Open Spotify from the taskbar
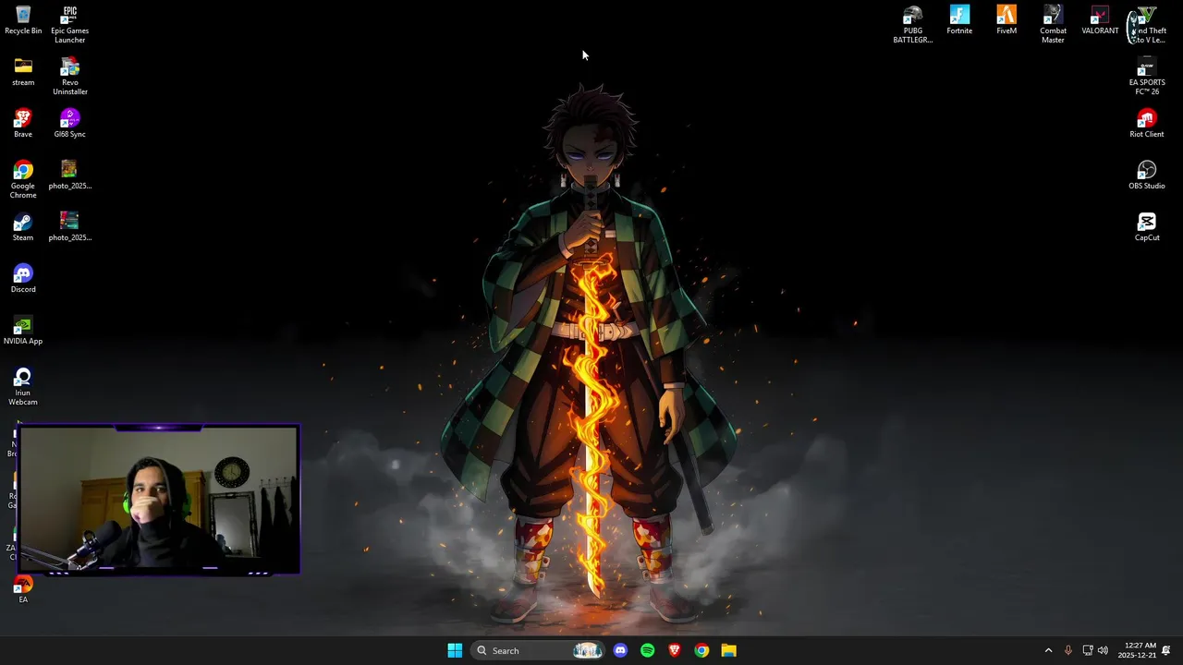 [x=647, y=650]
